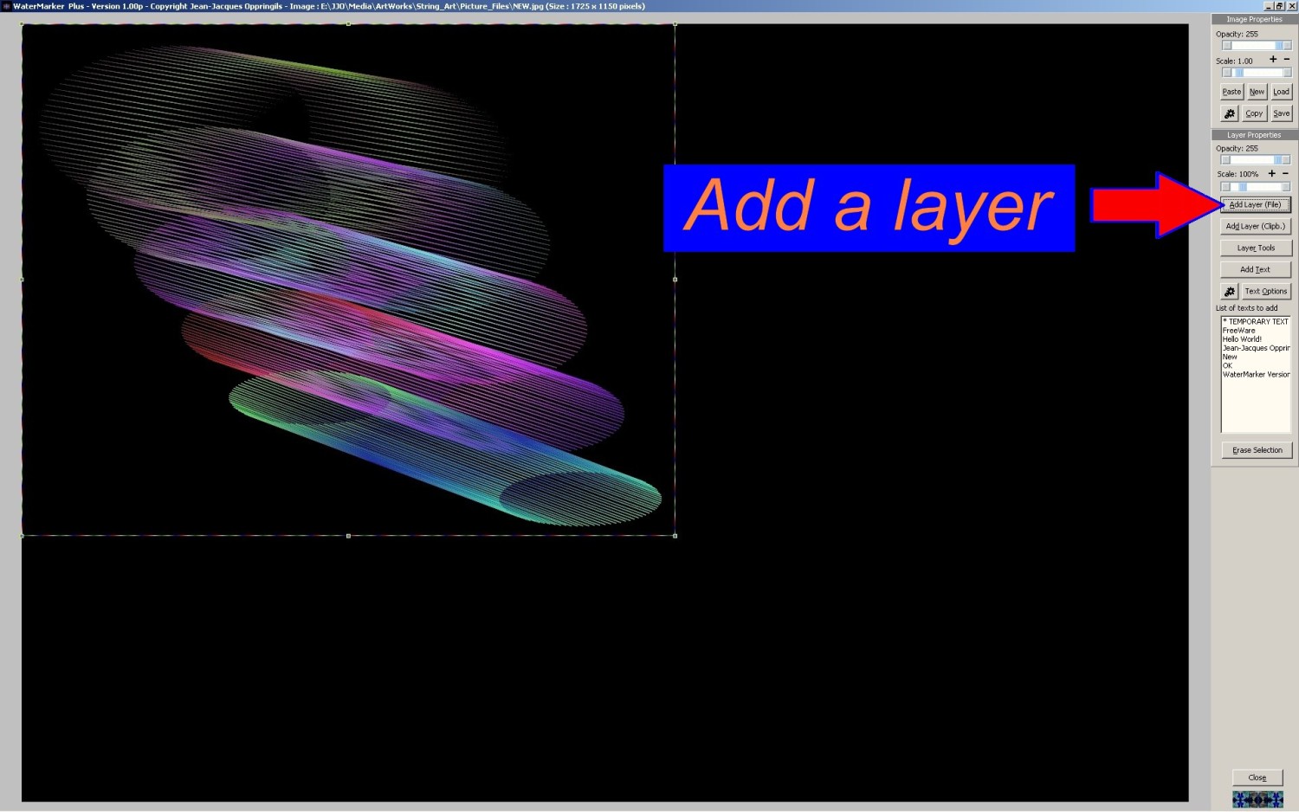This screenshot has width=1299, height=812.
Task: Click the plus icon for layer scale
Action: pos(1271,174)
